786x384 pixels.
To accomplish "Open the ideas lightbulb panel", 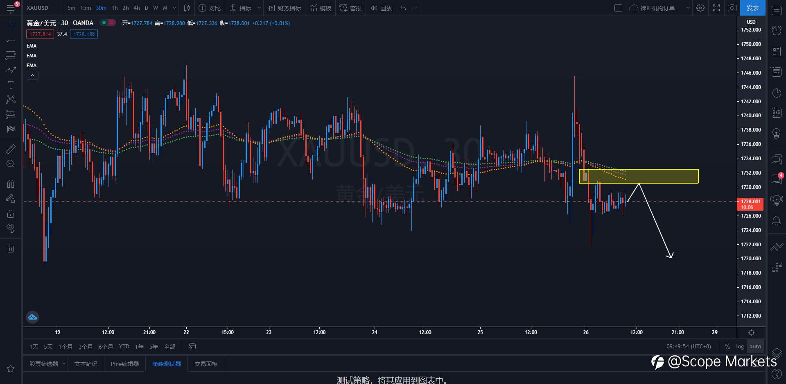I will point(777,133).
